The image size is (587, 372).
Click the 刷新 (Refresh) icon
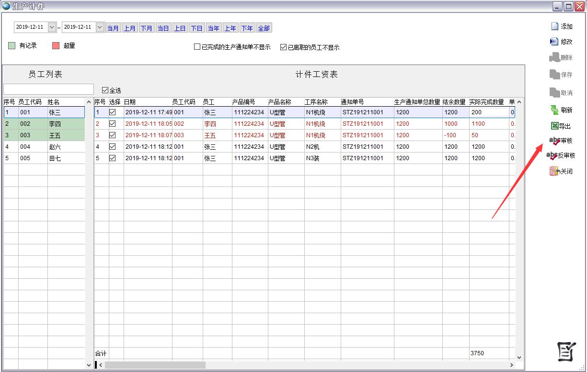(x=554, y=110)
